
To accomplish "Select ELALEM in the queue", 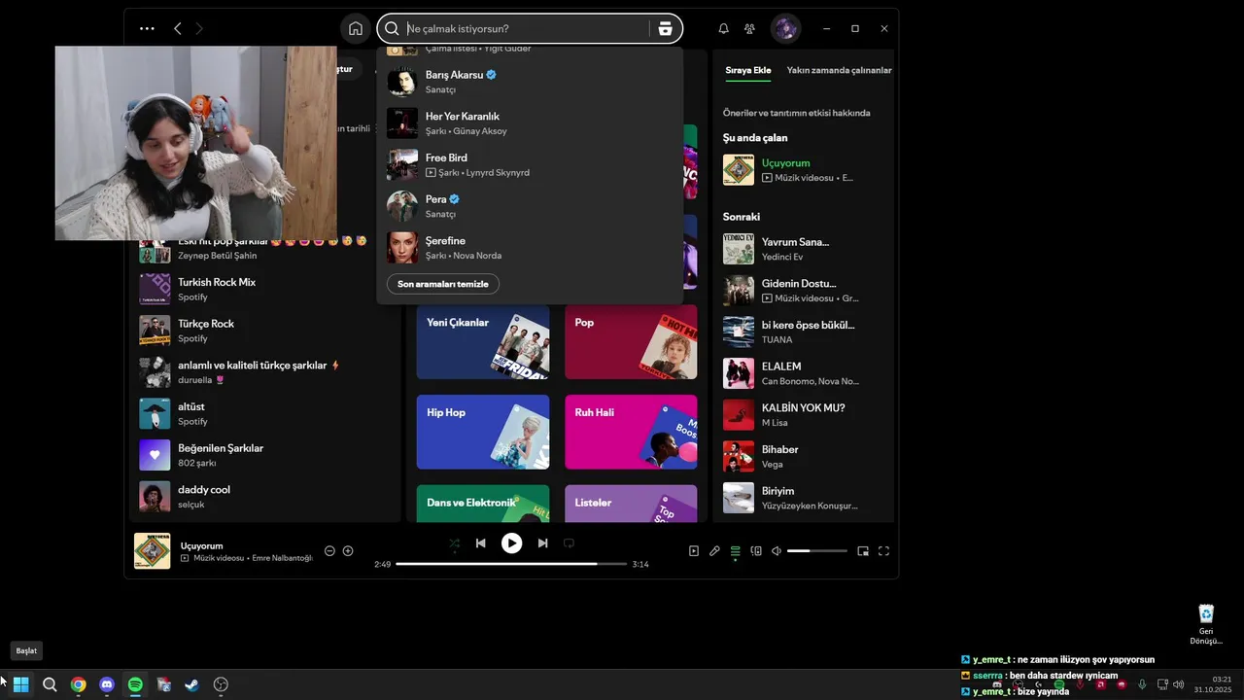I will 805,373.
